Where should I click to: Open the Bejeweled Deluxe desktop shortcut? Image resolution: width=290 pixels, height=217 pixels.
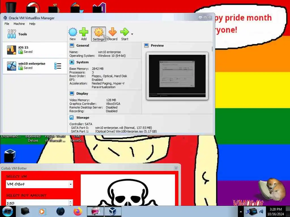click(x=33, y=138)
